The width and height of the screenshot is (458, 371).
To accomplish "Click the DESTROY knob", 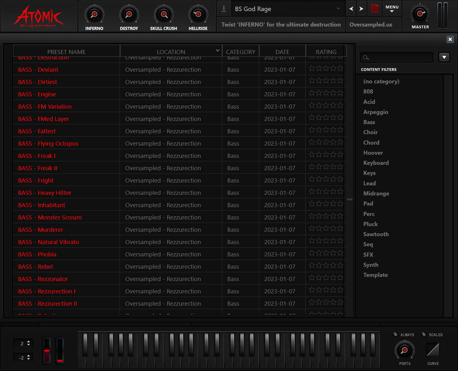I will tap(129, 14).
